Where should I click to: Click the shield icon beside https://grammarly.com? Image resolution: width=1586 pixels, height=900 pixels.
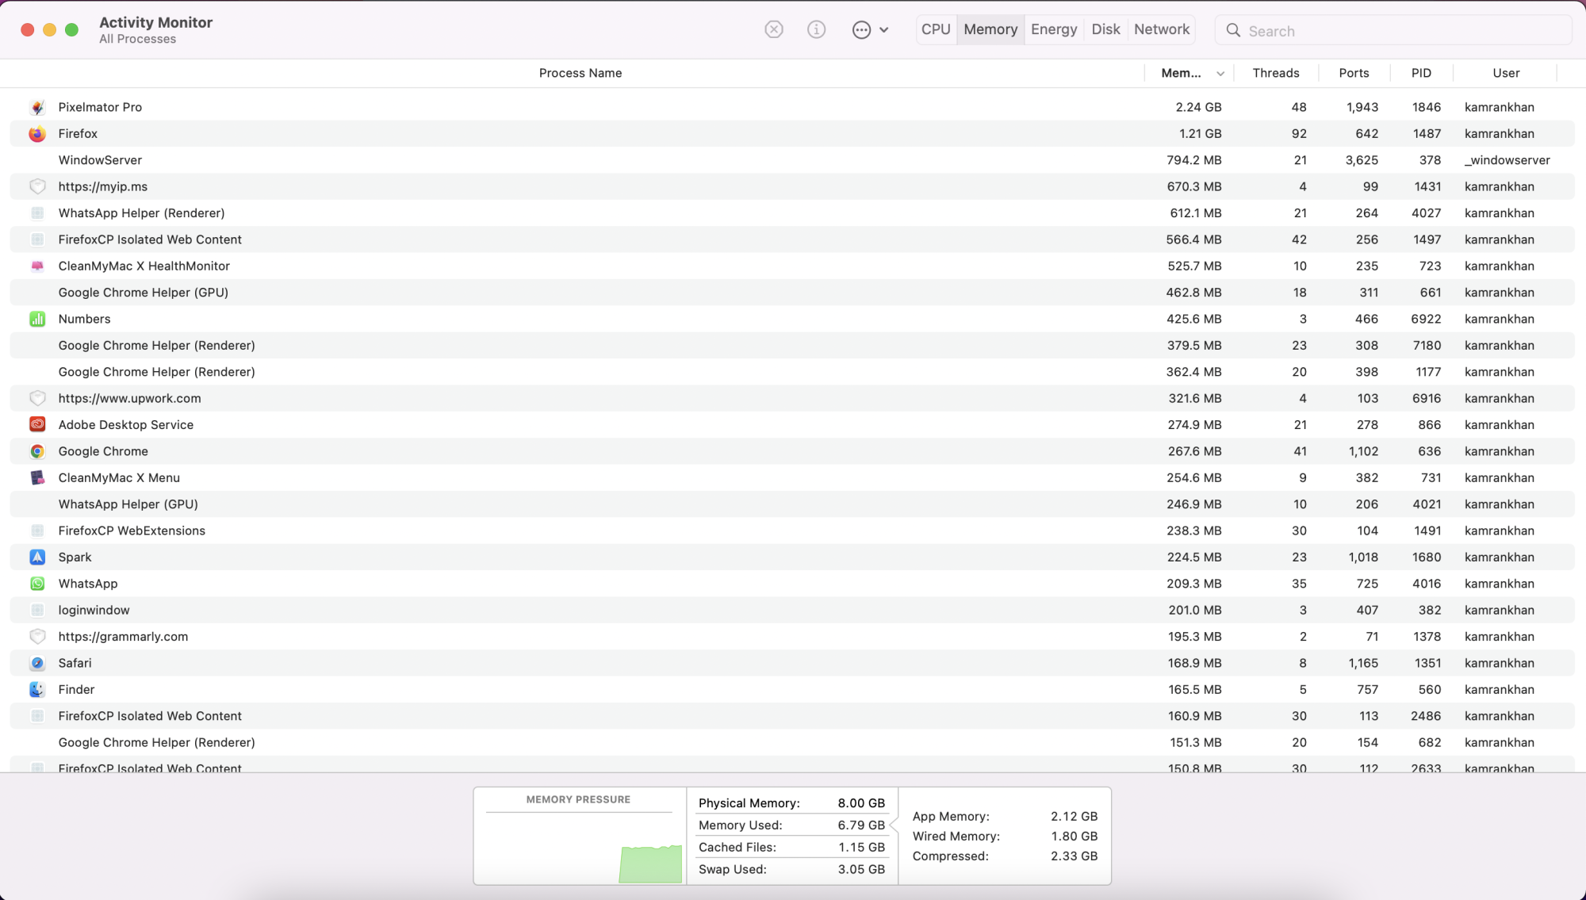37,636
